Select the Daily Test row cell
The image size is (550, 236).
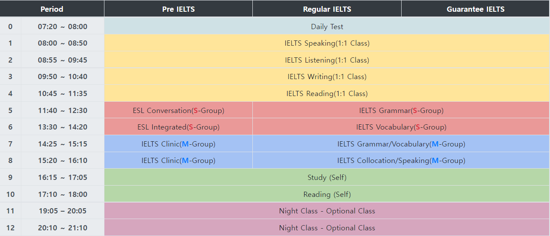pyautogui.click(x=327, y=27)
